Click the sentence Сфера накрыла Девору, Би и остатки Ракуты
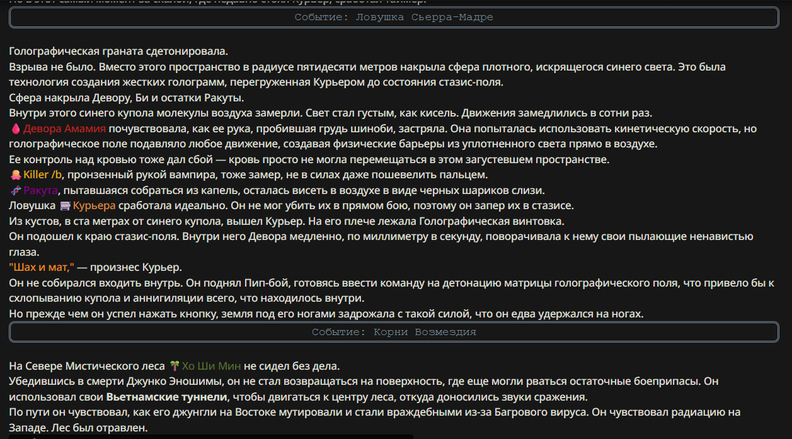This screenshot has width=792, height=439. tap(126, 98)
